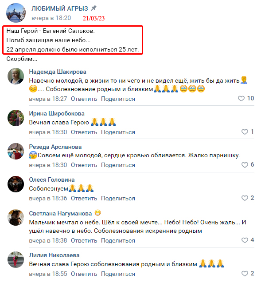Tap heart on Олеся Головина's comment
This screenshot has width=261, height=283.
(245, 198)
